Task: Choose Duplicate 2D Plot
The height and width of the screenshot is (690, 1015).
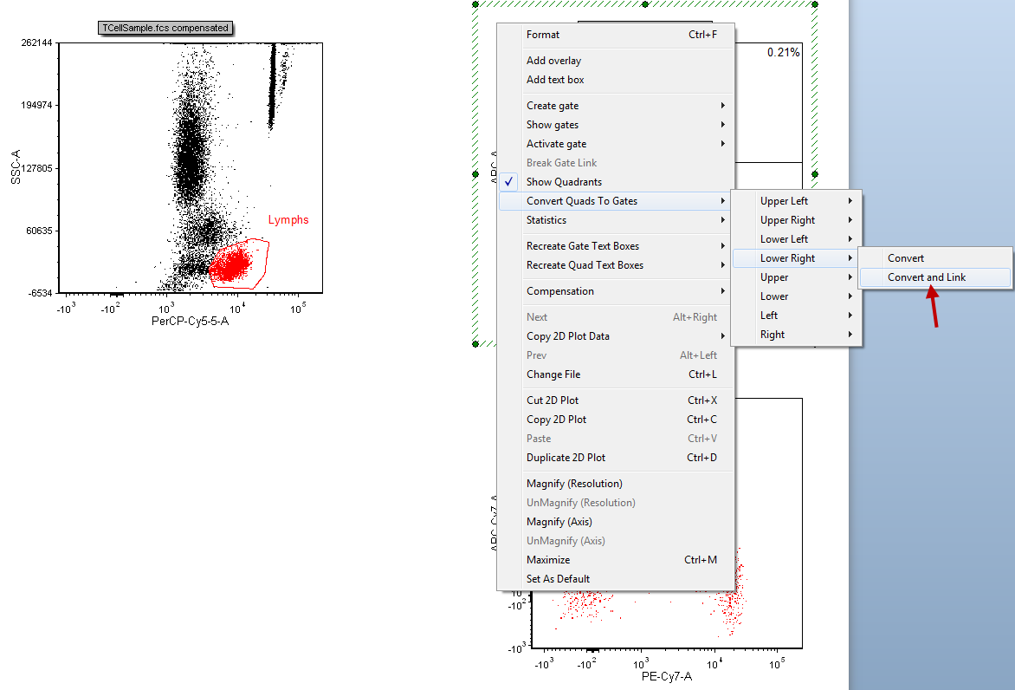Action: pyautogui.click(x=566, y=458)
